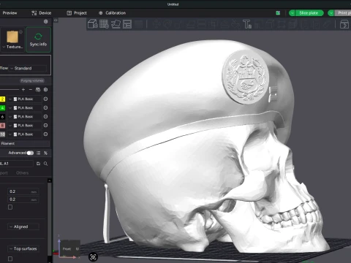
Task: Remove a filament with minus icon
Action: click(x=31, y=90)
